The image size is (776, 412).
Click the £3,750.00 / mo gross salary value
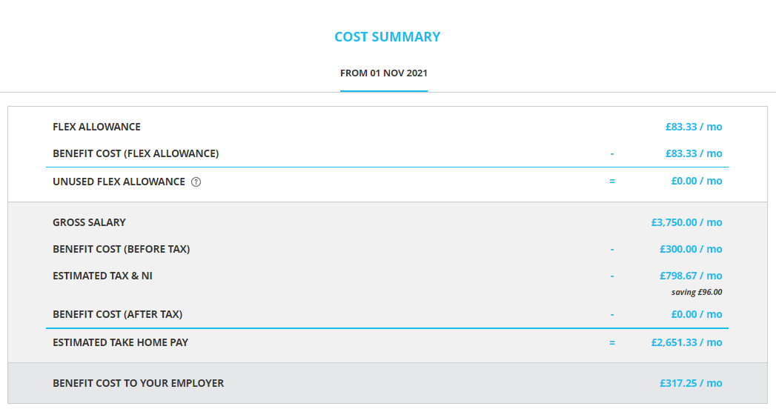686,222
